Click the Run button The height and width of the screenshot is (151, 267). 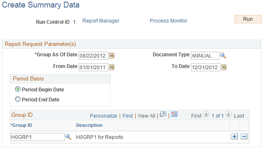pos(248,19)
